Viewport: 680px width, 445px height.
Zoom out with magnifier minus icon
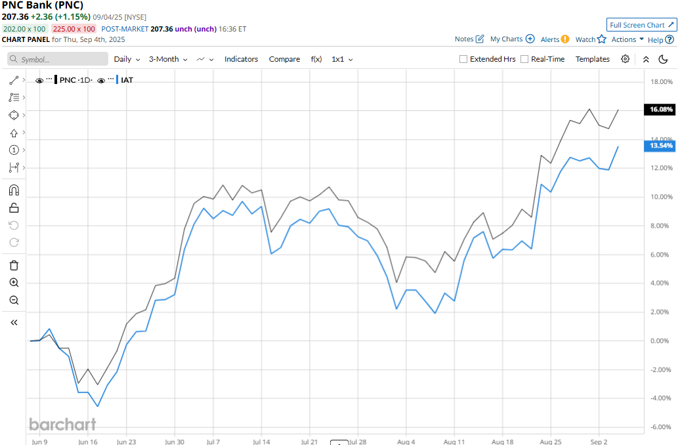(14, 300)
